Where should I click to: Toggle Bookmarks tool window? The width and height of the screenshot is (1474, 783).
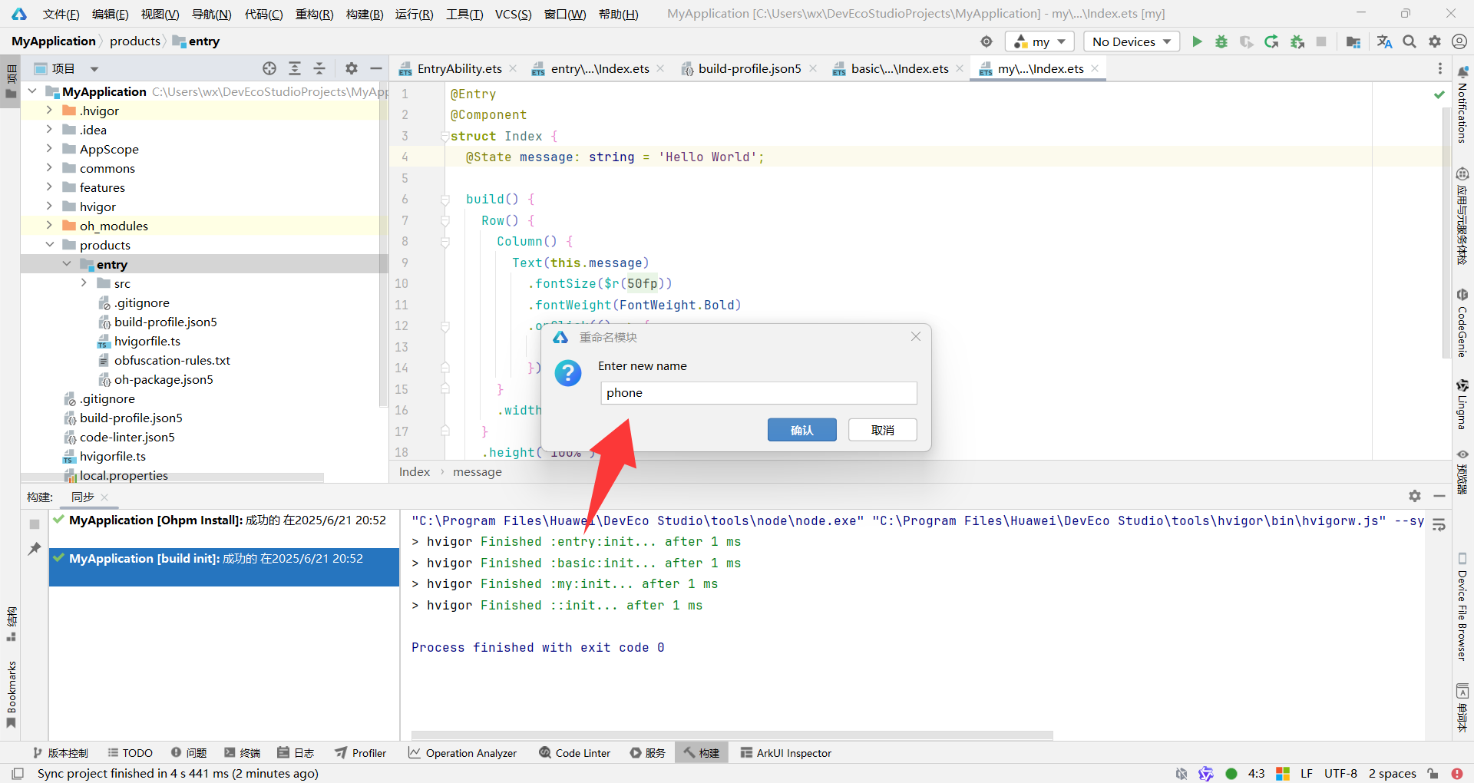[x=12, y=694]
